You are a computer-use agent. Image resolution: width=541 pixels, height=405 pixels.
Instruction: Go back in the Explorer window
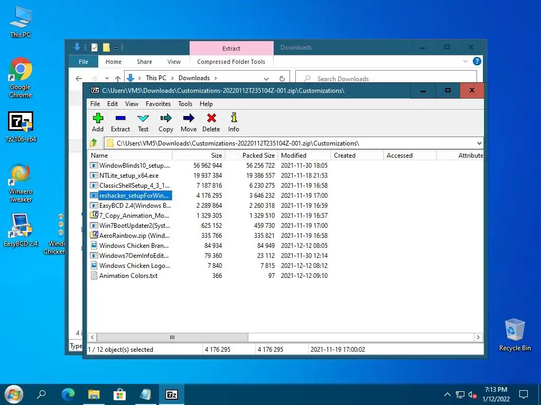click(x=79, y=78)
